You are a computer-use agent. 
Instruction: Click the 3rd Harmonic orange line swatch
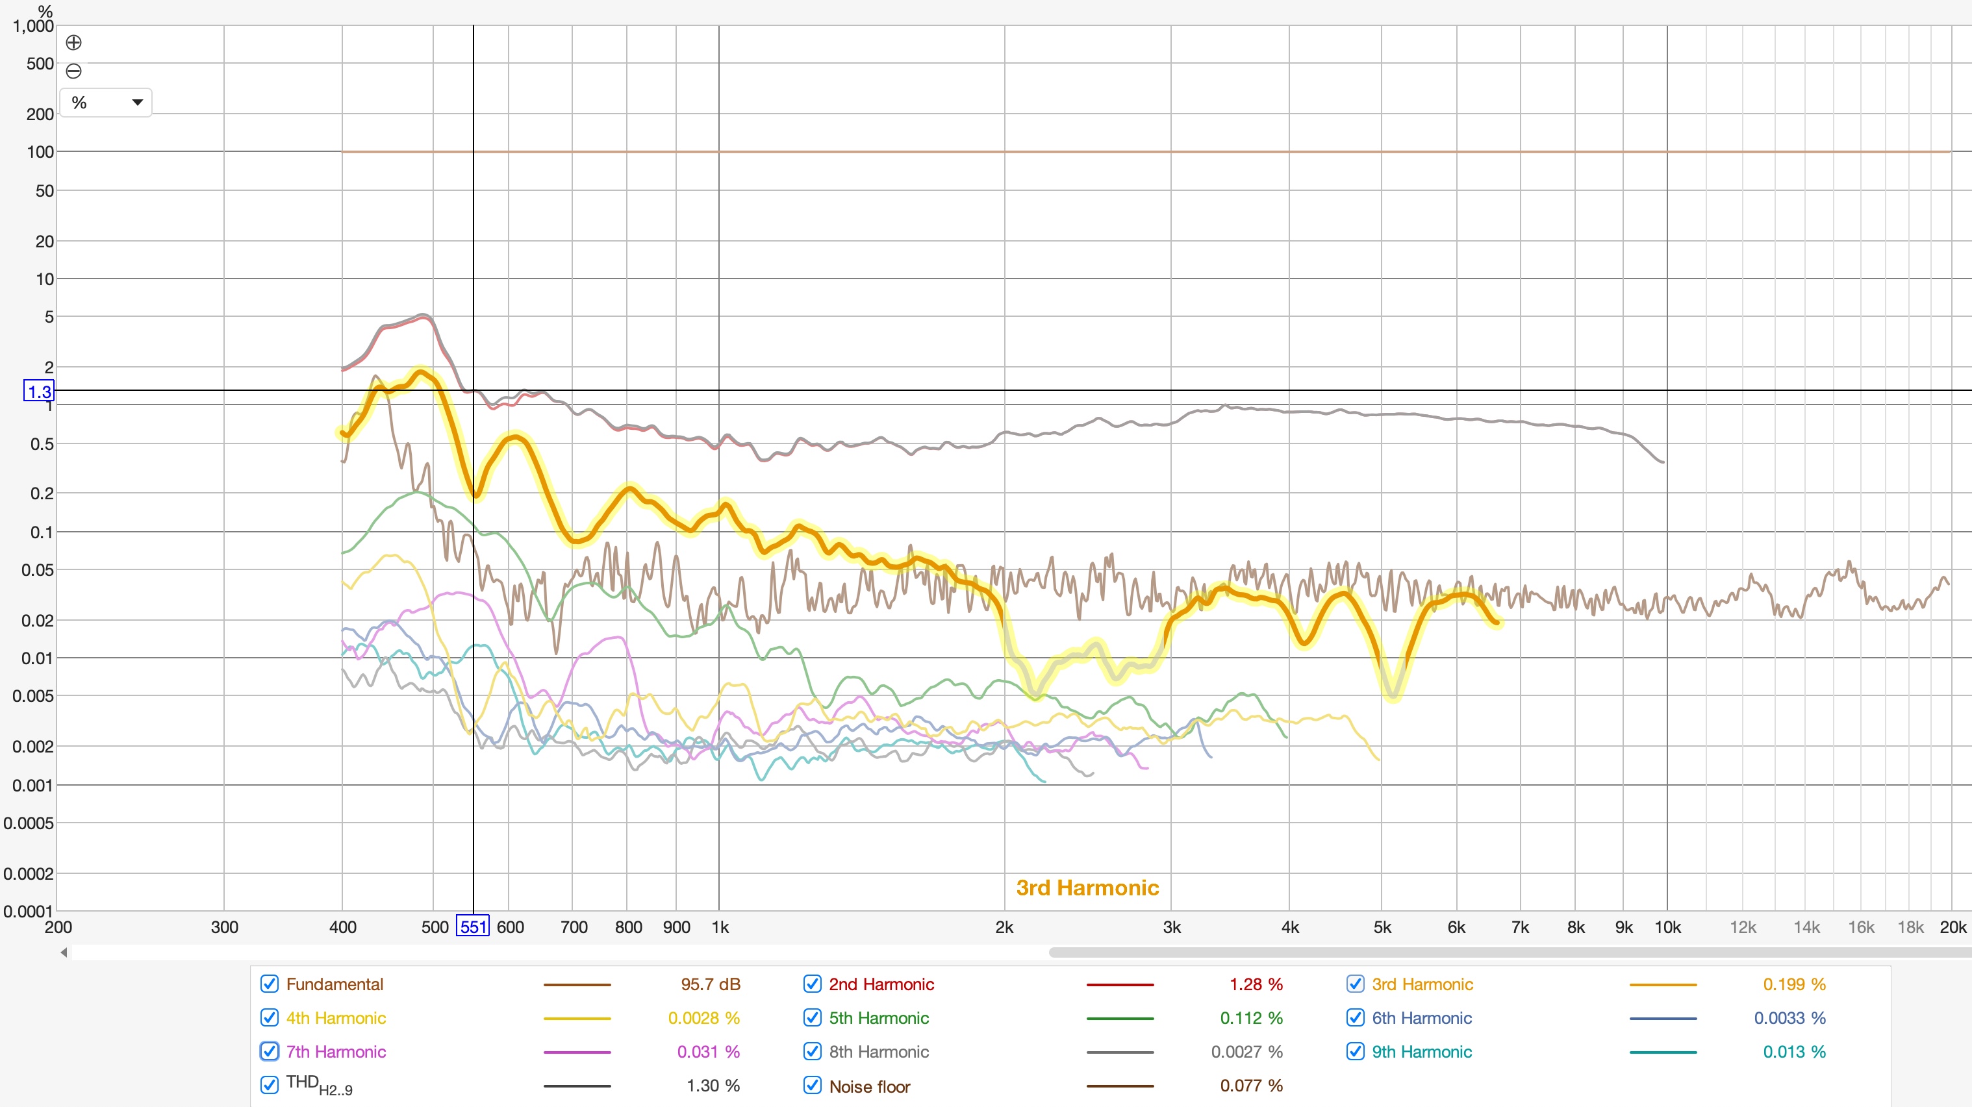(x=1663, y=986)
